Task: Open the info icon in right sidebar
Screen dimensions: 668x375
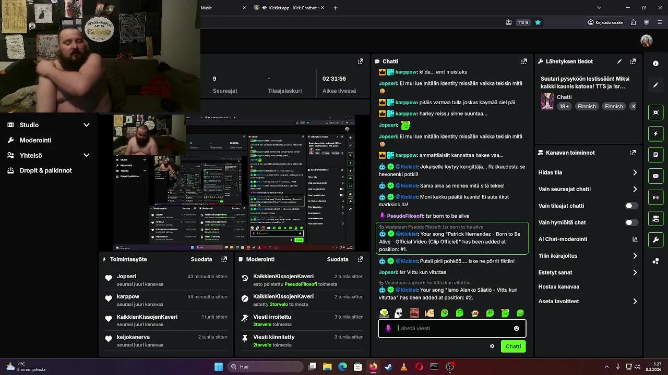Action: click(x=655, y=63)
